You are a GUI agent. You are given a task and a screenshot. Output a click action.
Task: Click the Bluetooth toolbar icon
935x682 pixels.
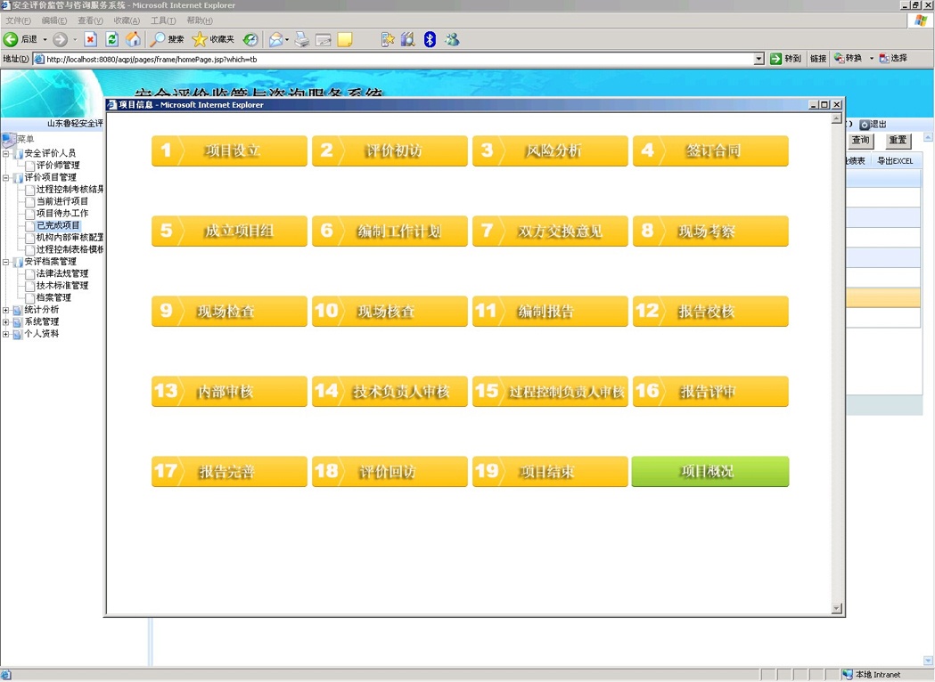tap(430, 39)
